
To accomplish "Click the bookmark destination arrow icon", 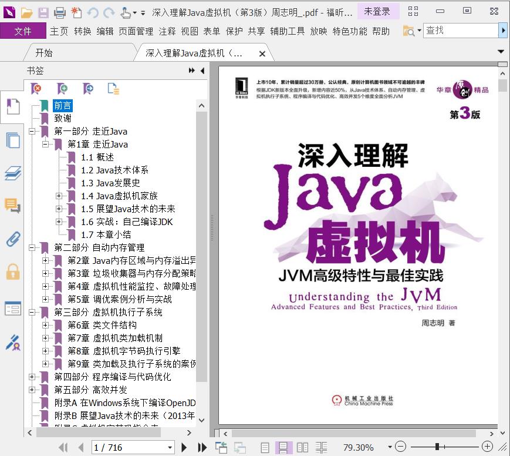I will [88, 88].
